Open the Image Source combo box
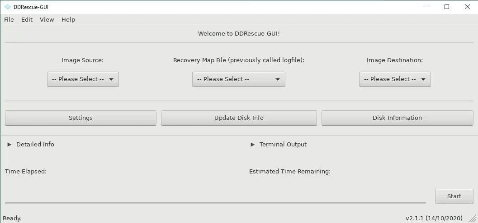This screenshot has width=478, height=223. pyautogui.click(x=83, y=79)
